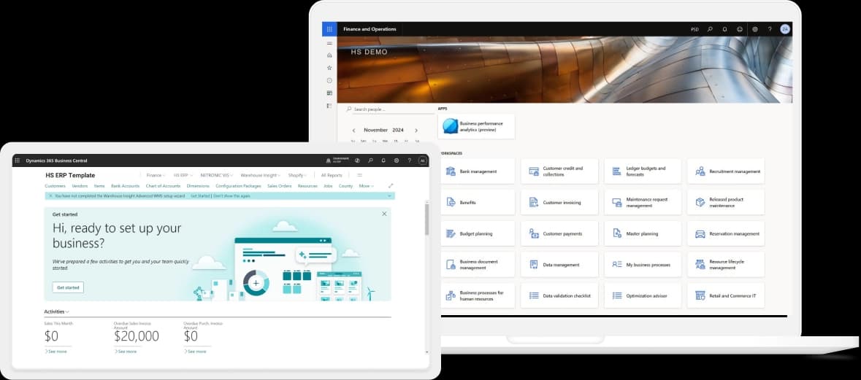Open settings gear in Finance and Operations header
The width and height of the screenshot is (861, 380).
pyautogui.click(x=754, y=29)
